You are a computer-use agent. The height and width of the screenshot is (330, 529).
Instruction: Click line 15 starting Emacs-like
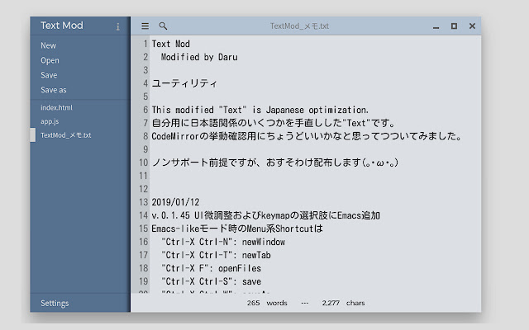click(x=237, y=229)
